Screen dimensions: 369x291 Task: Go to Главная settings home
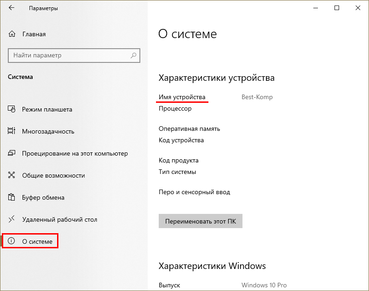34,34
